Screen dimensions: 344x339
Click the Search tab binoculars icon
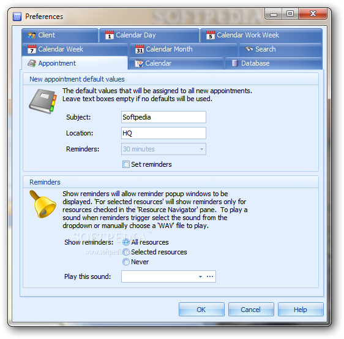point(249,48)
